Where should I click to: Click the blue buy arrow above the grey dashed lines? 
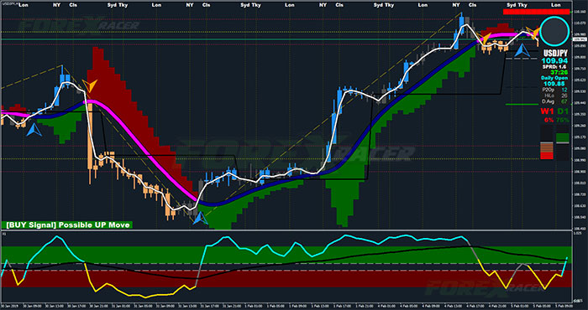522,50
